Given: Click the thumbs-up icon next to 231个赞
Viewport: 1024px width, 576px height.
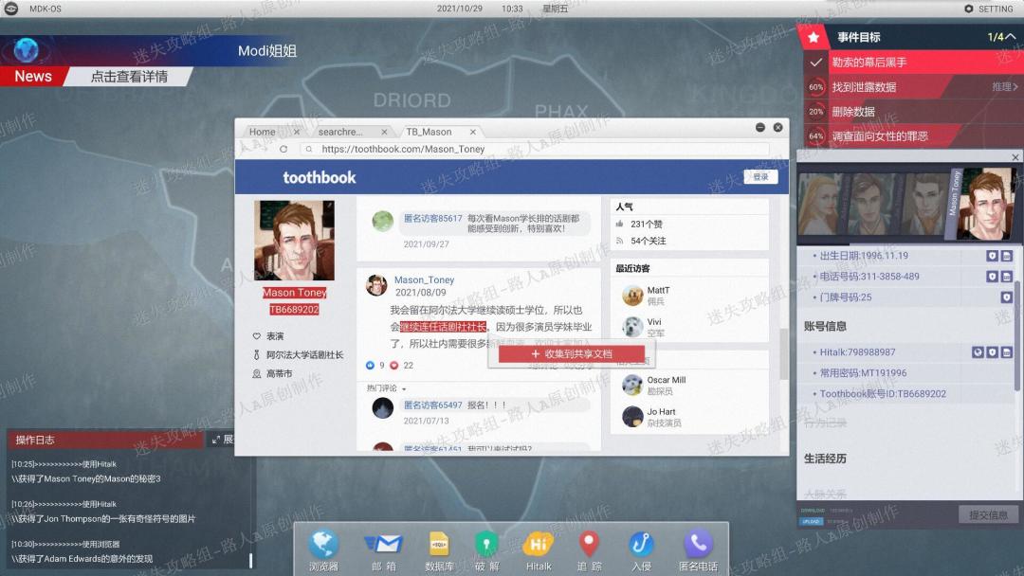Looking at the screenshot, I should tap(619, 224).
